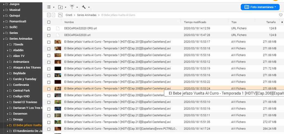Navigate to Series Animadas in breadcrumb
The height and width of the screenshot is (134, 284).
pos(86,15)
